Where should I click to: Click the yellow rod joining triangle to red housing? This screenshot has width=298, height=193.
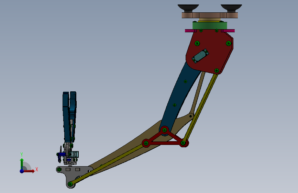pos(200,108)
